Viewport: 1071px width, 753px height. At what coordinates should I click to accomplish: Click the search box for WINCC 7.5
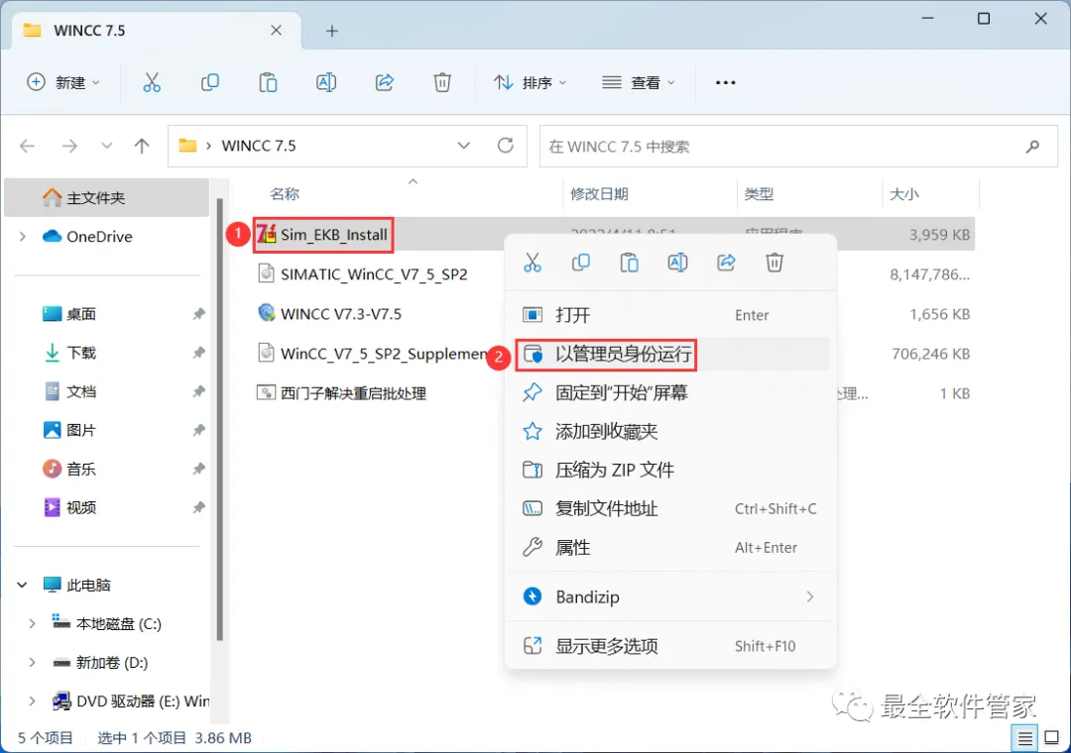tap(798, 146)
